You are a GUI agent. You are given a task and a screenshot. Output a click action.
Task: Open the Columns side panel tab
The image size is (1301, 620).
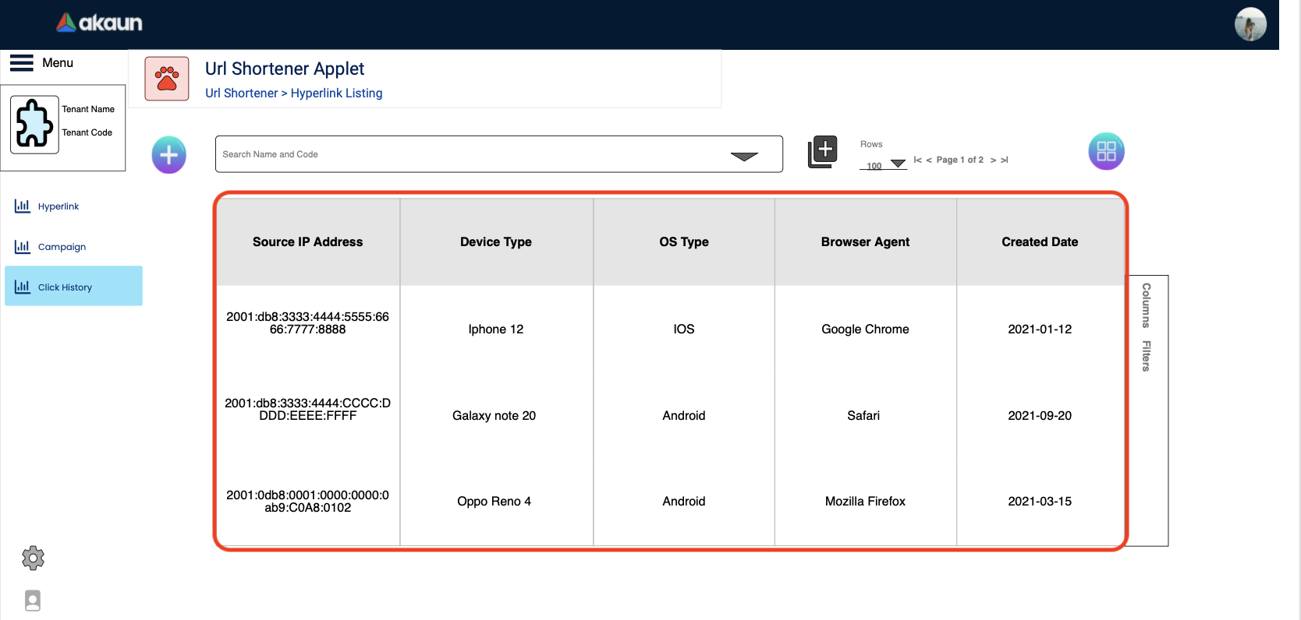click(x=1146, y=305)
